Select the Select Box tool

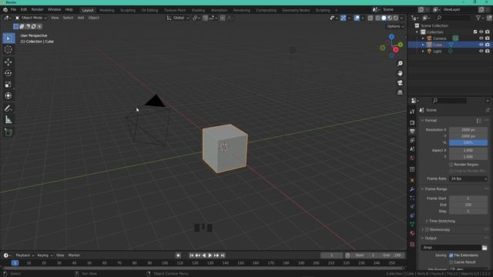pos(8,38)
